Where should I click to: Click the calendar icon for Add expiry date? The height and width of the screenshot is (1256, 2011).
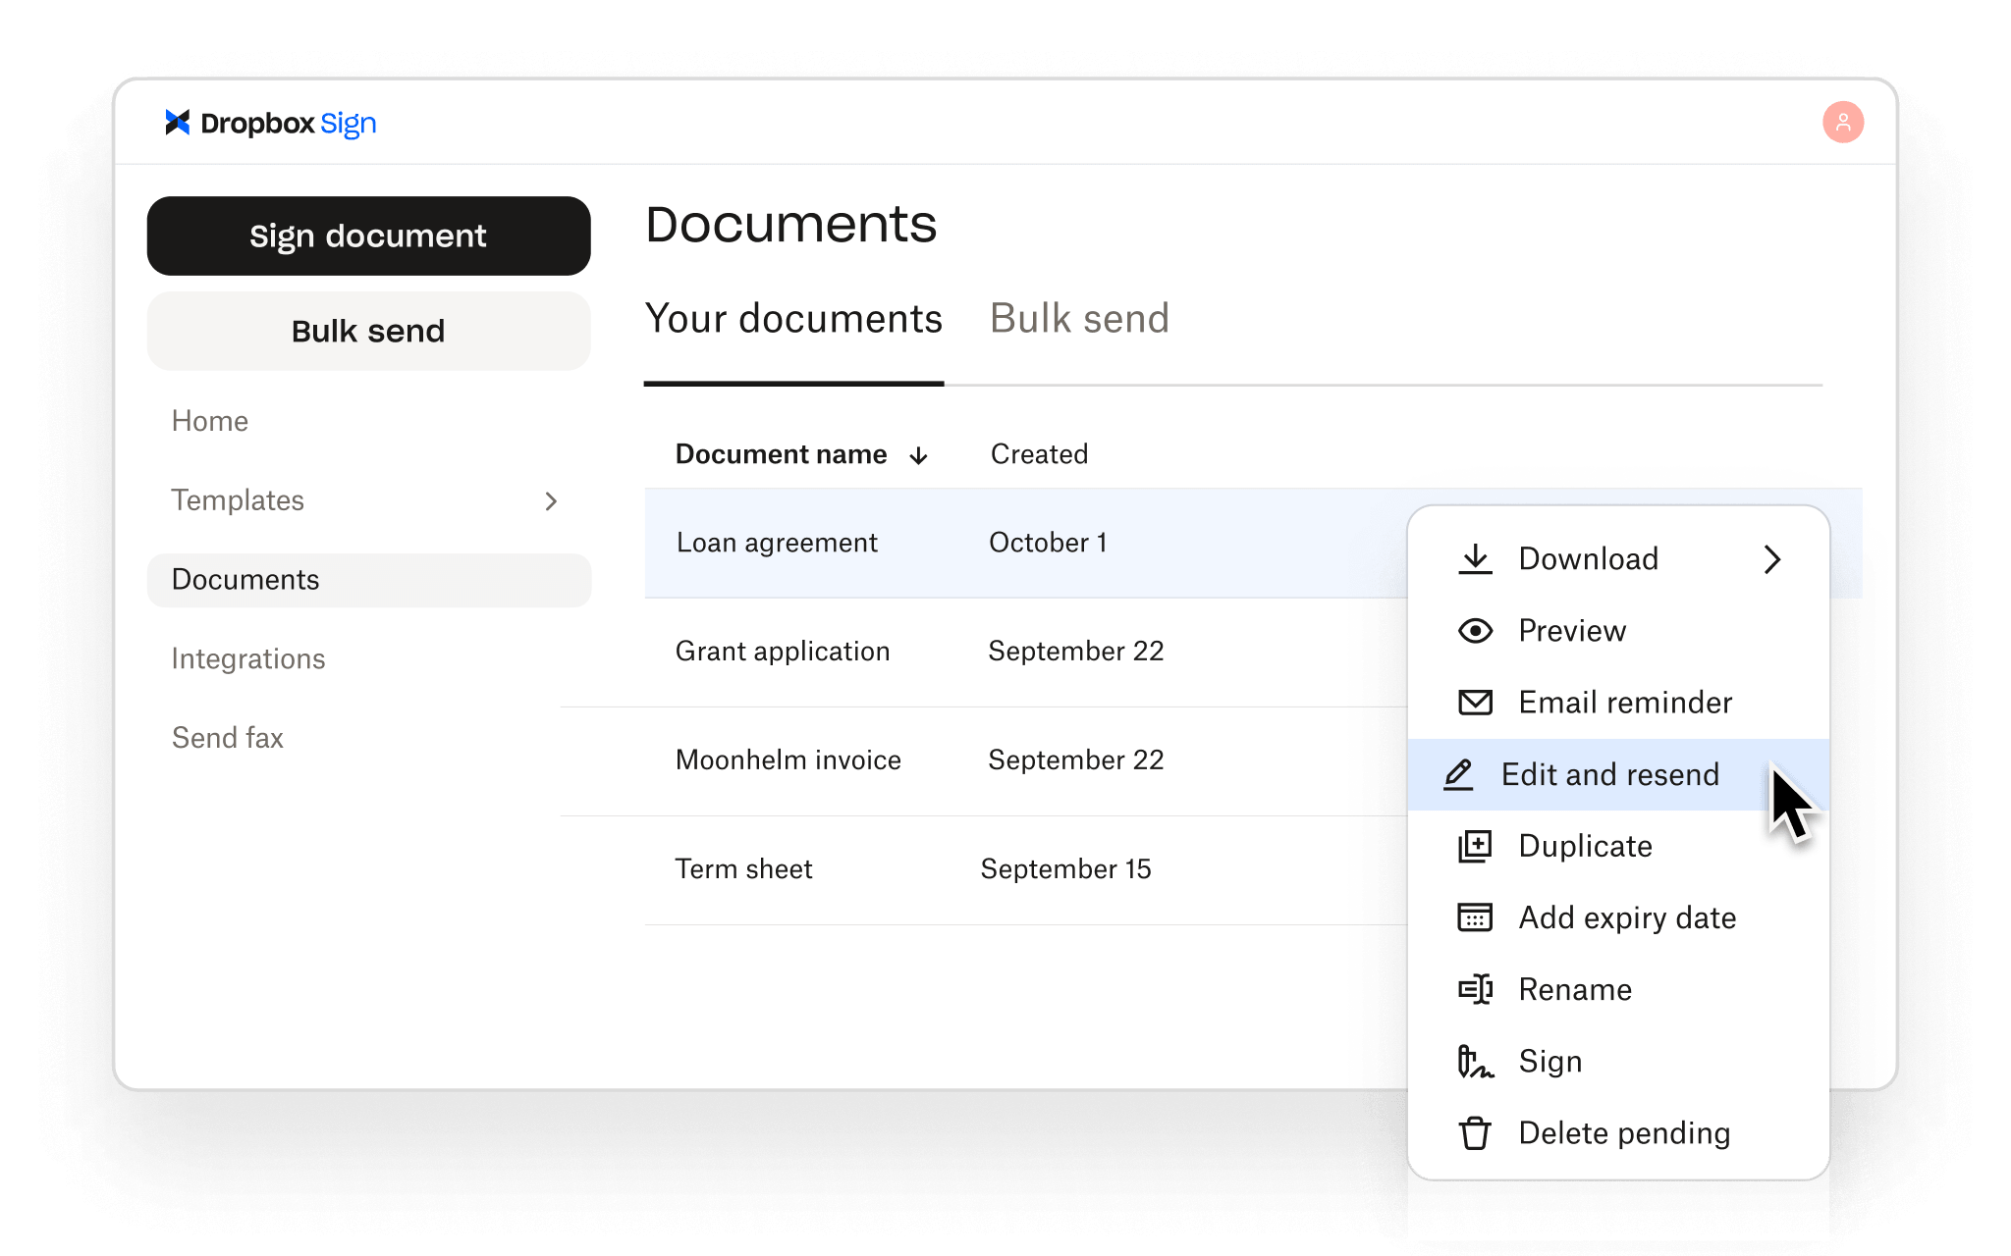[1475, 917]
